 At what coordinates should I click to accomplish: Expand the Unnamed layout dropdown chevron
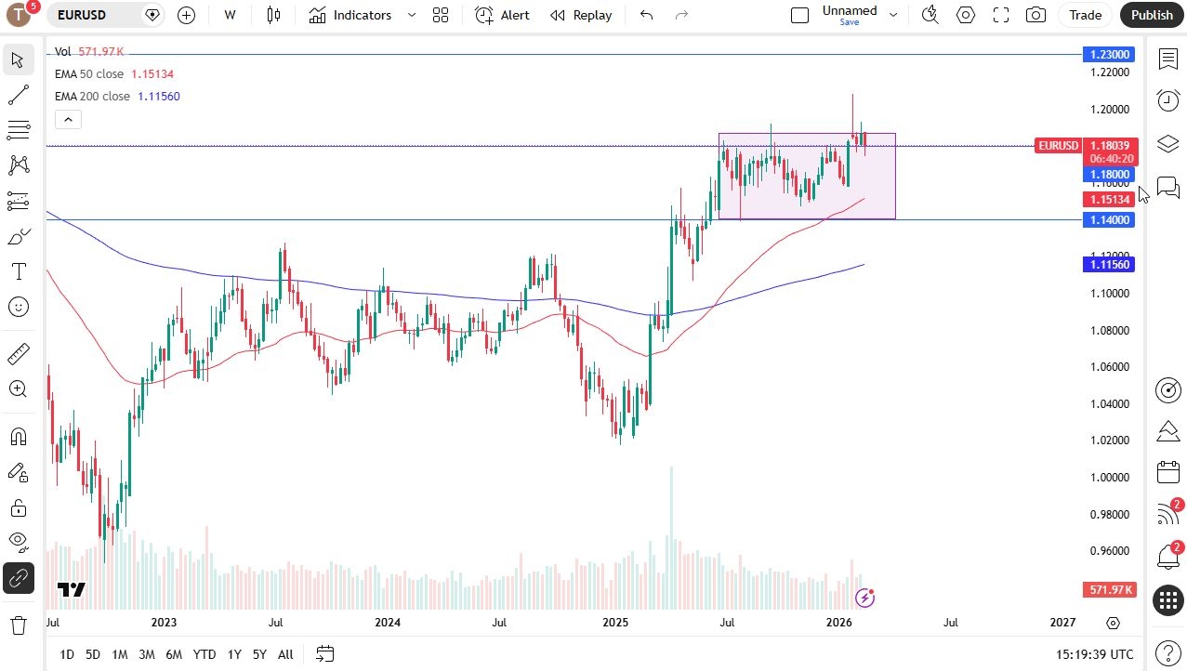[893, 15]
